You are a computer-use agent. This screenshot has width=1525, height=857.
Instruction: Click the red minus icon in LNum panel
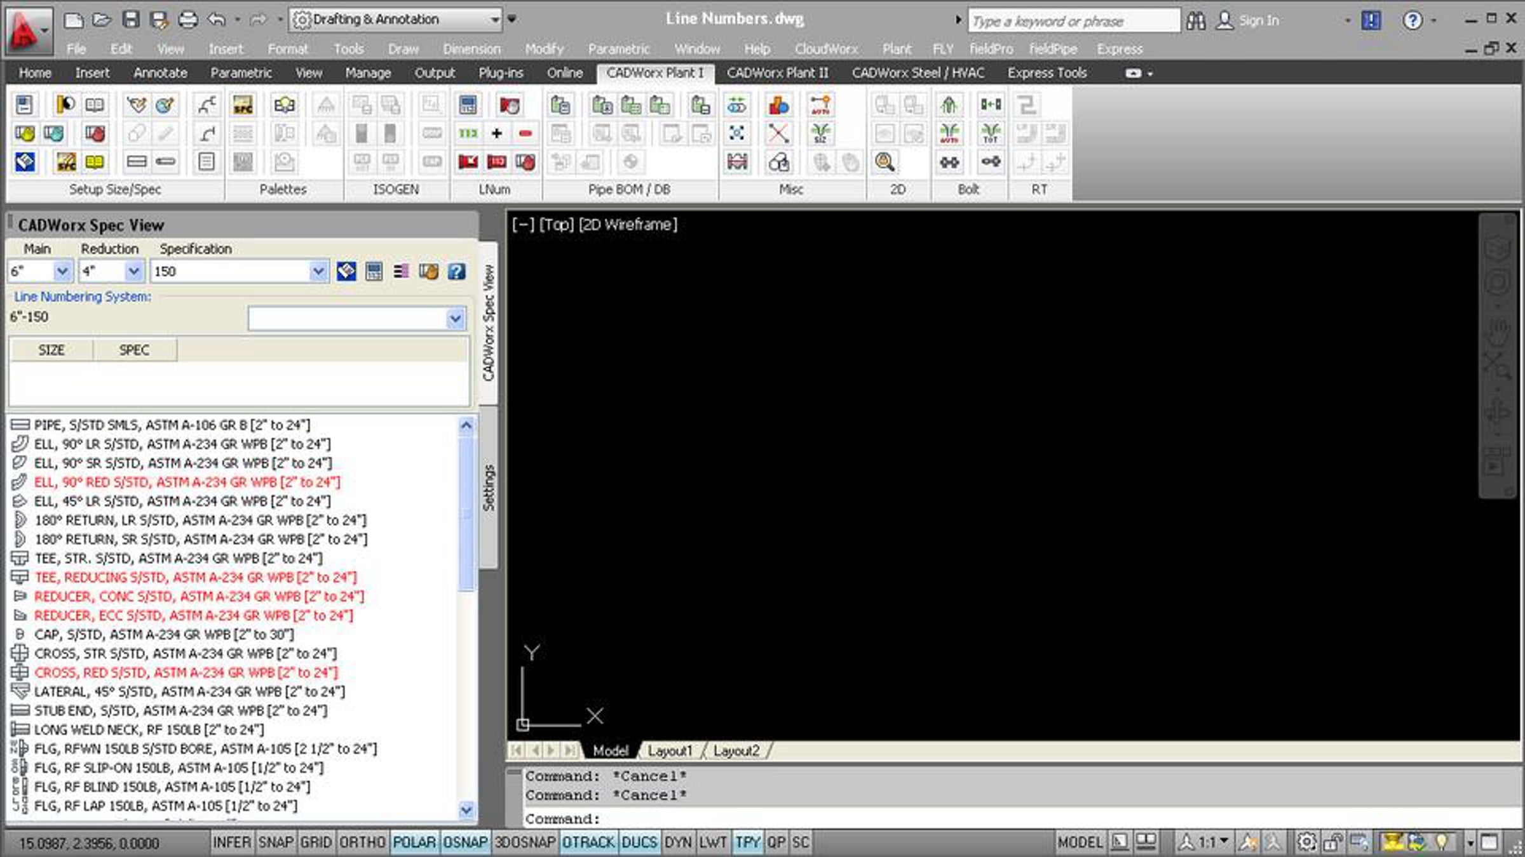click(x=525, y=133)
